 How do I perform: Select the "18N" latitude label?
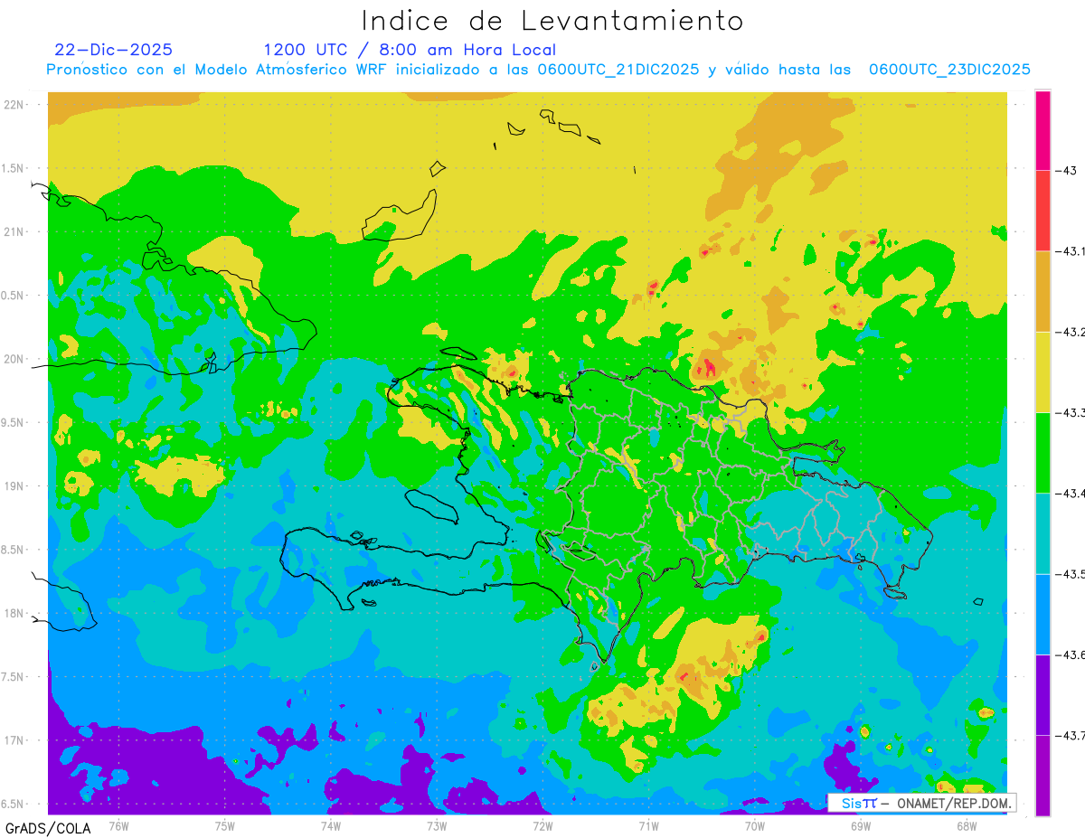tap(15, 613)
